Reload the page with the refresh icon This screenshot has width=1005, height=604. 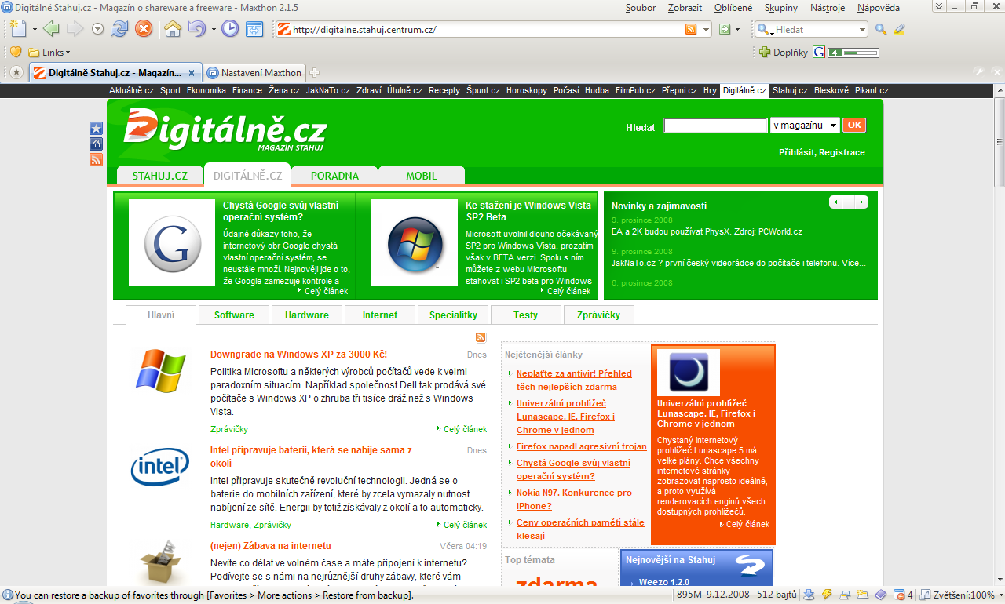click(119, 29)
